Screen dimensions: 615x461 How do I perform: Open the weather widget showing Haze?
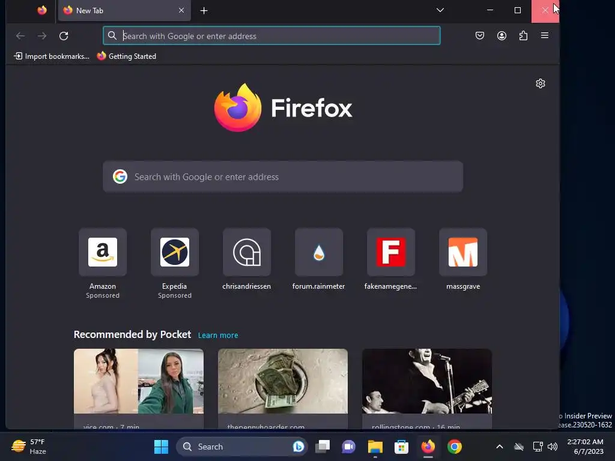29,447
